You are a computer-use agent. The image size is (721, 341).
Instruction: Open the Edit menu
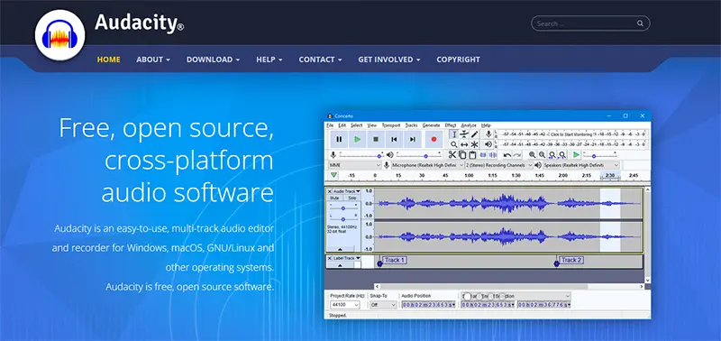point(342,125)
